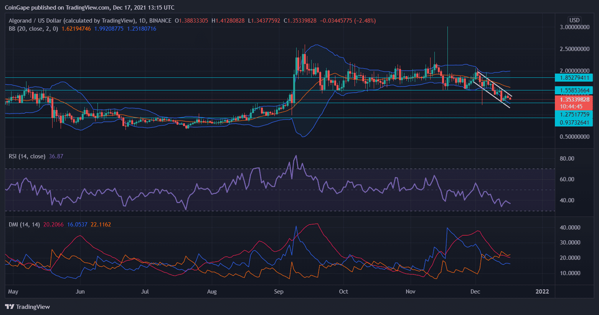
Task: Click the Algorand / US Dollar symbol title
Action: tap(72, 21)
